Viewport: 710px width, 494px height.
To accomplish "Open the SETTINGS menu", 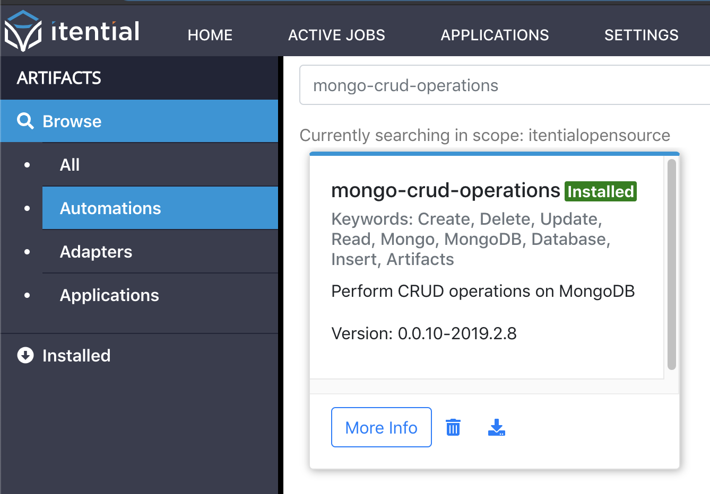I will tap(642, 35).
